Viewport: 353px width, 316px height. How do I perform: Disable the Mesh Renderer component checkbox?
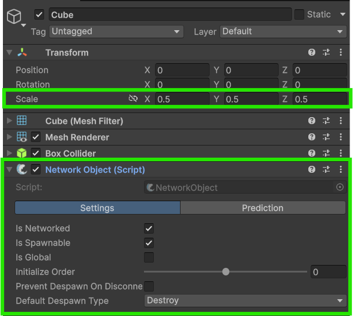tap(36, 137)
